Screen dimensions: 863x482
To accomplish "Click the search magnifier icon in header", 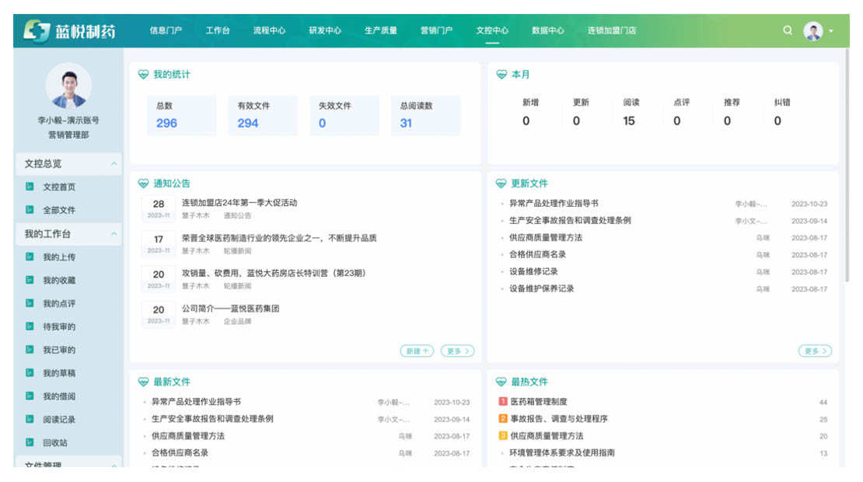I will pyautogui.click(x=788, y=31).
